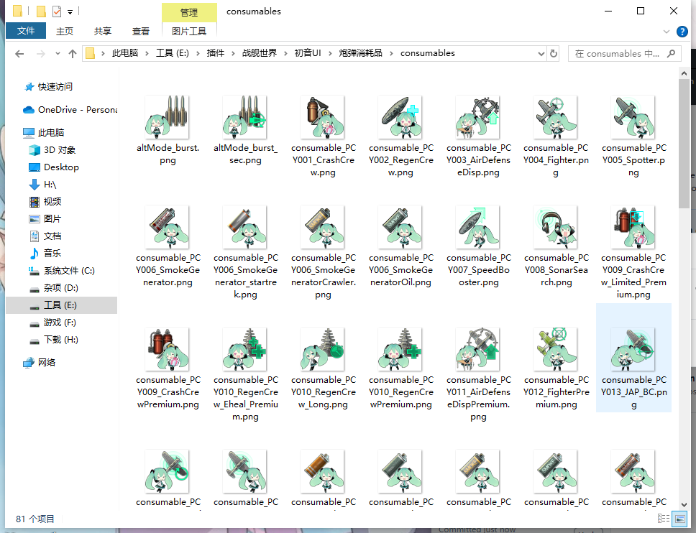Image resolution: width=696 pixels, height=533 pixels.
Task: Go up one folder level
Action: (73, 54)
